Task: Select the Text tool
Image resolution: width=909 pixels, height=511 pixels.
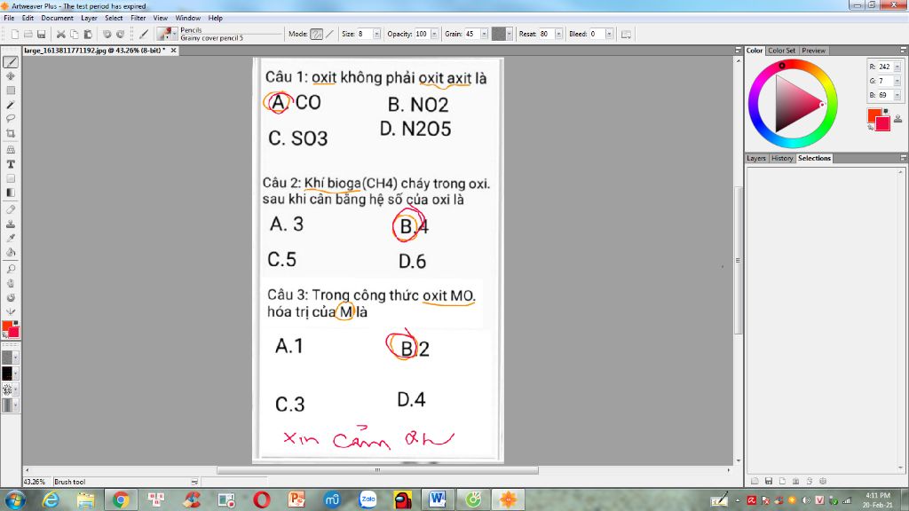Action: click(x=11, y=164)
